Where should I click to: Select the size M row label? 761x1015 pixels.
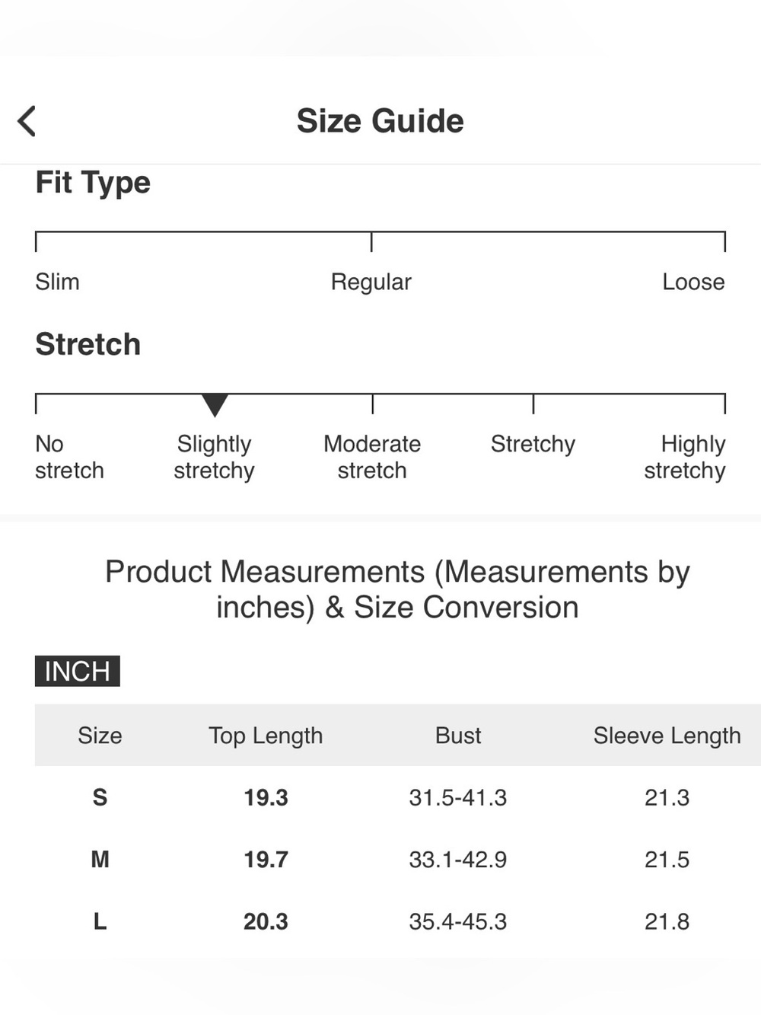[x=100, y=860]
